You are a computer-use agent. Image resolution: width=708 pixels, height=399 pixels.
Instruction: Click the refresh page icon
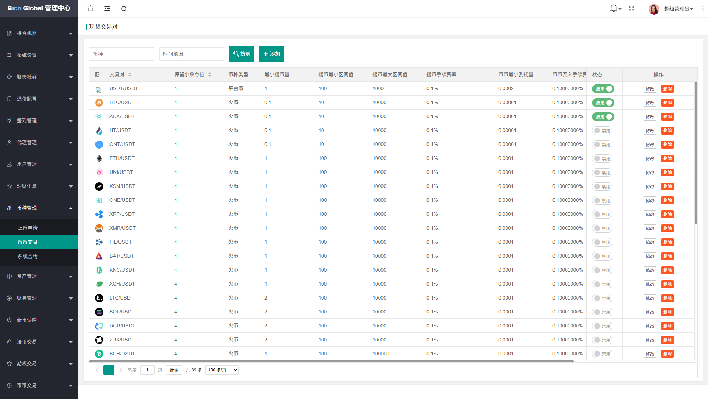[x=124, y=8]
